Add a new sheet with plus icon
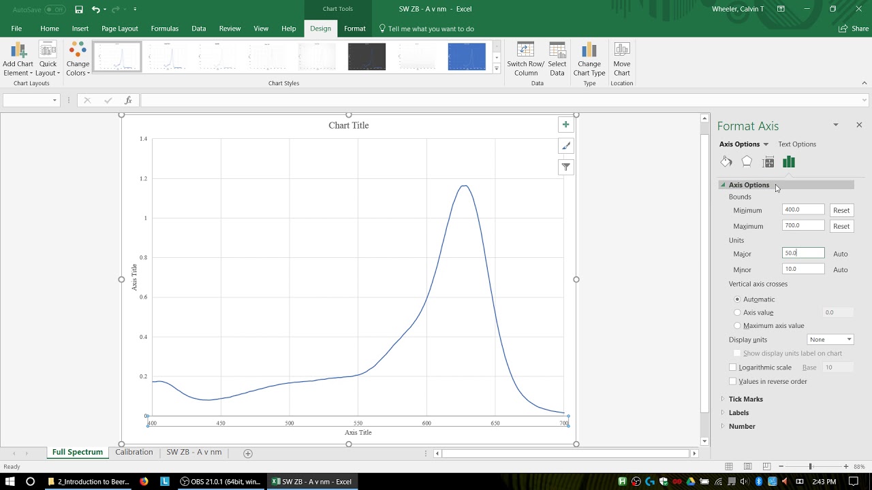 coord(248,453)
